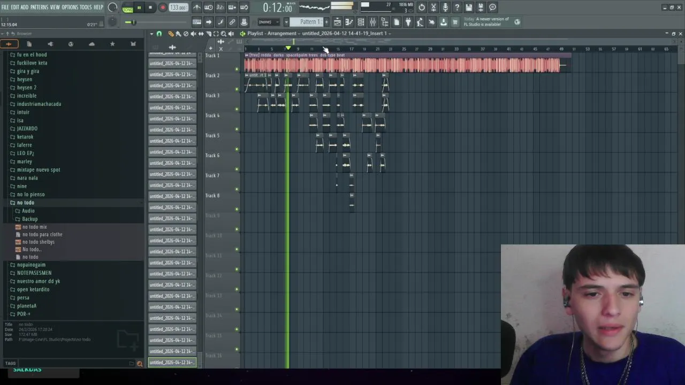Click the Pattern 1 selector
685x385 pixels.
click(307, 22)
